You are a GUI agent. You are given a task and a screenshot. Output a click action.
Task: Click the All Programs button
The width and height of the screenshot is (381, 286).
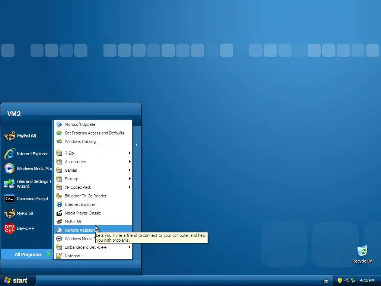point(26,254)
